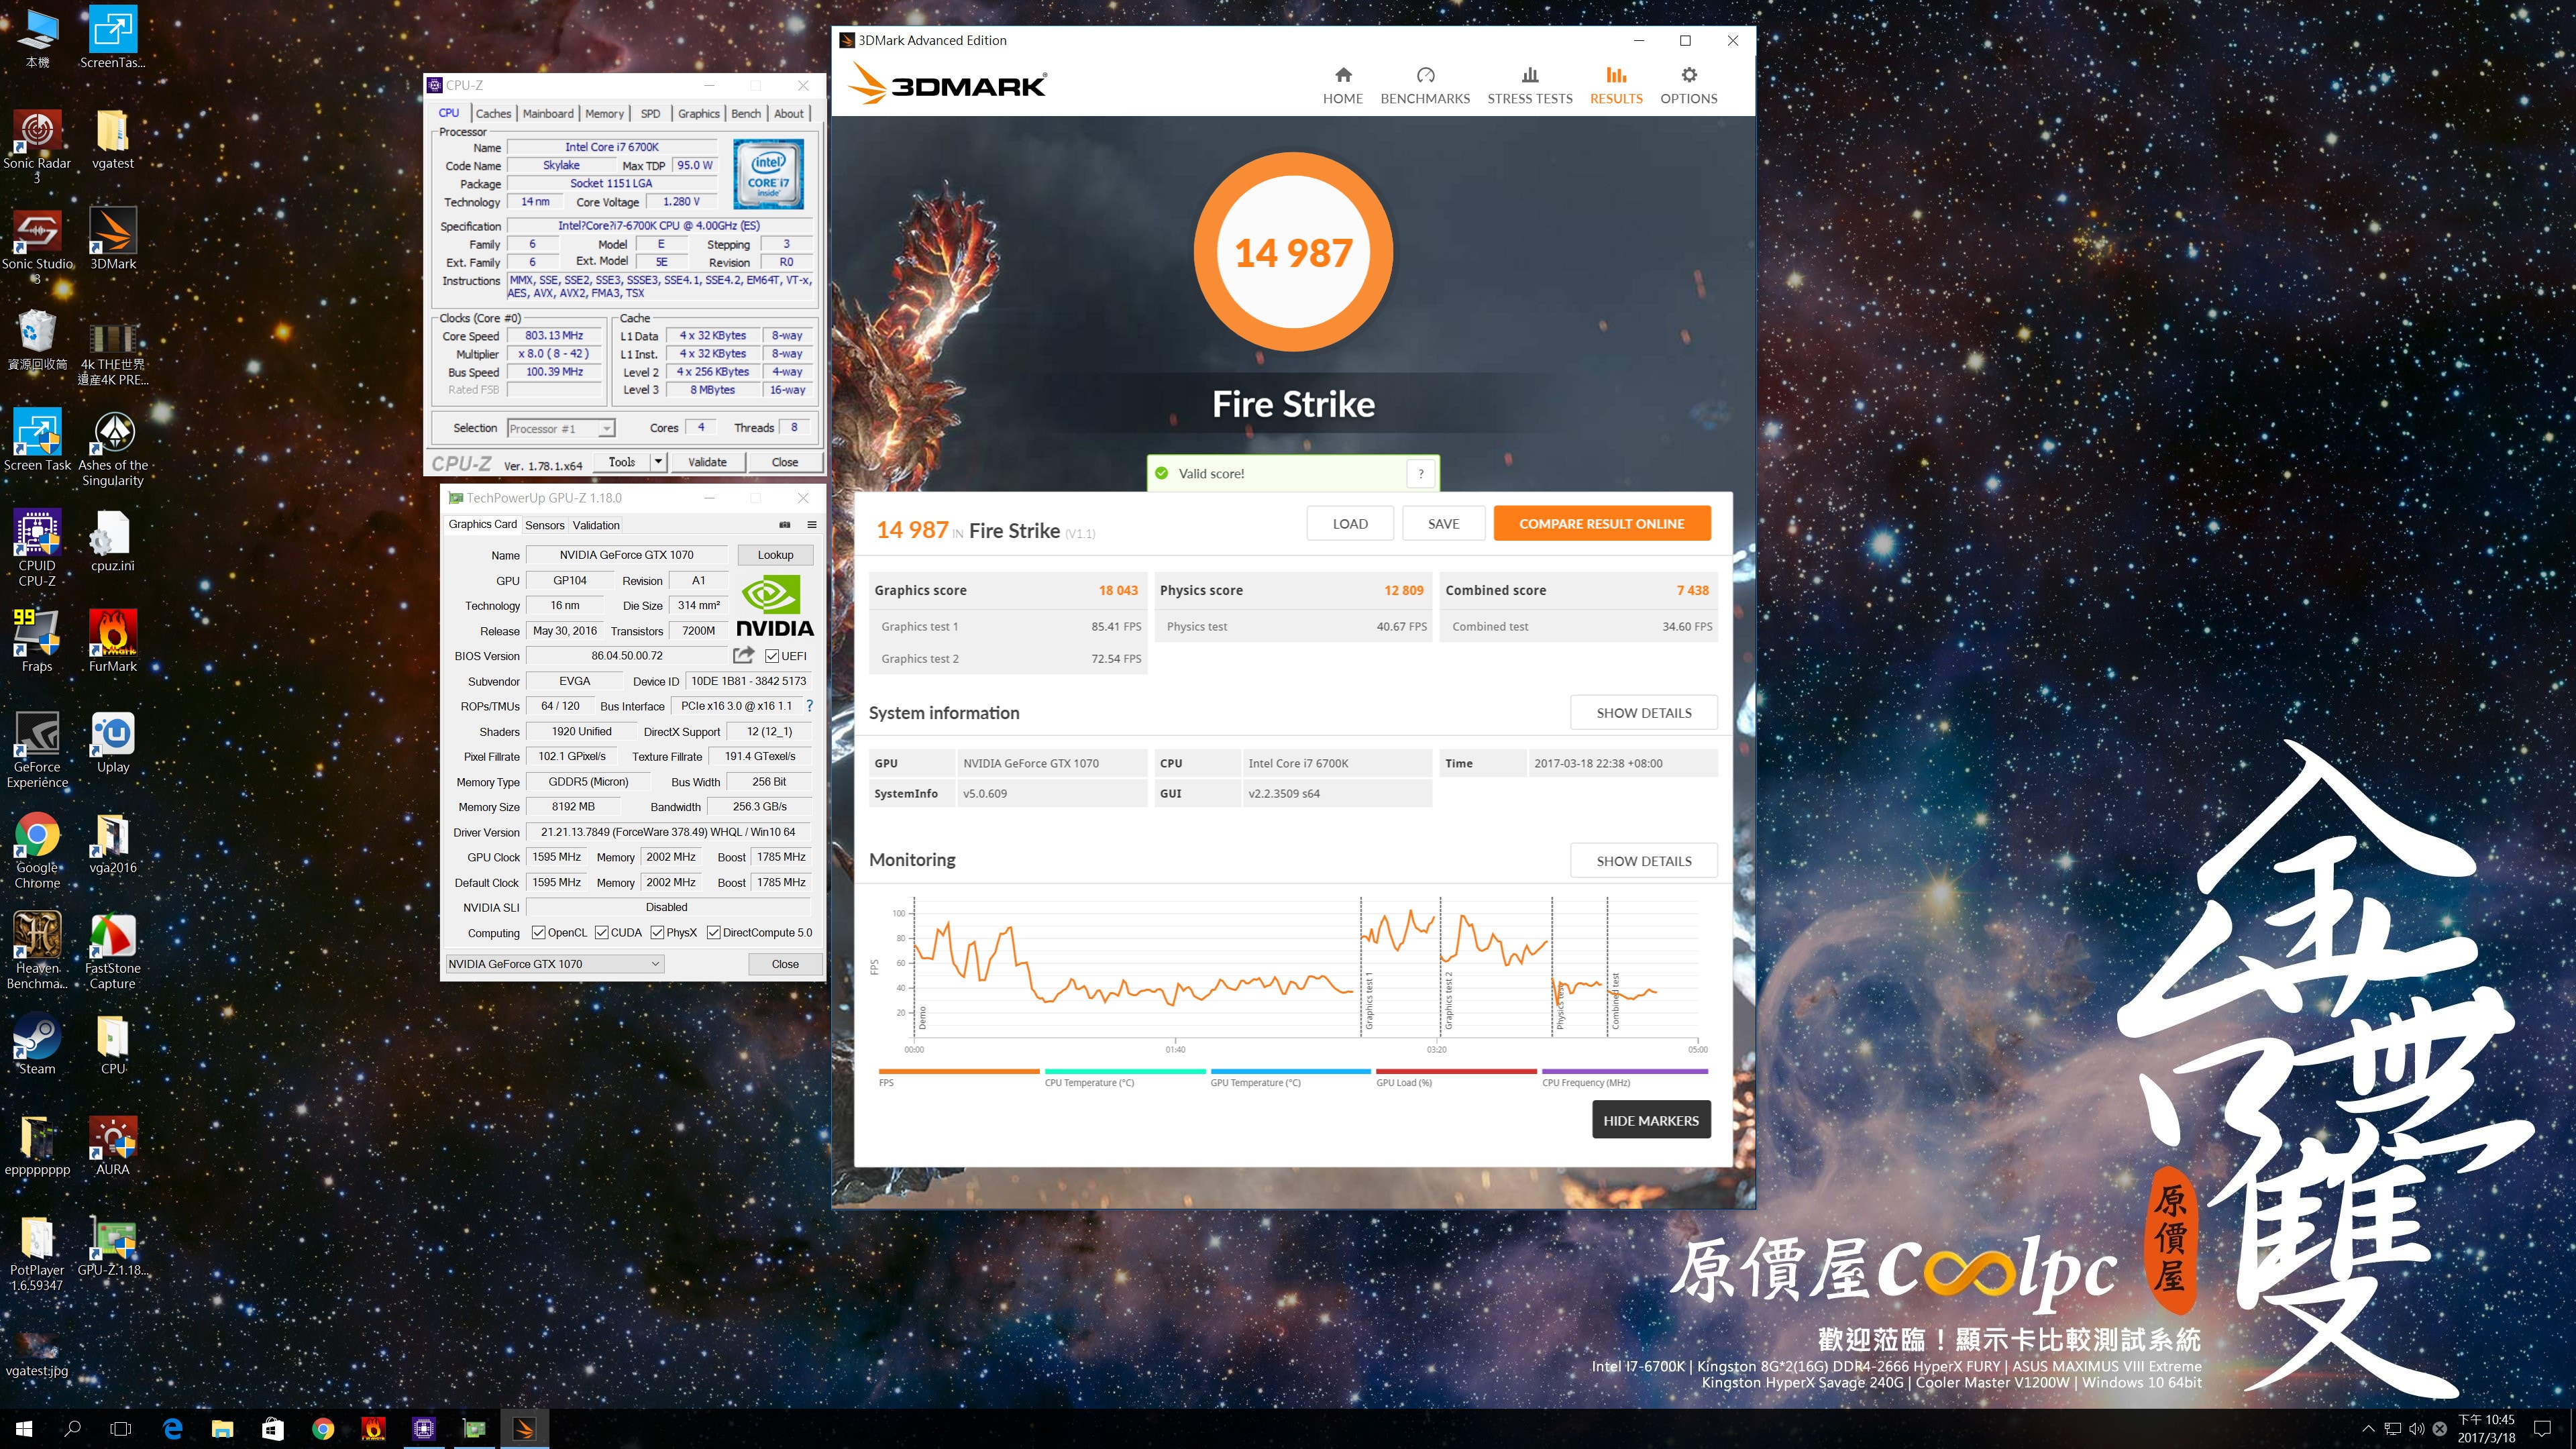Open Processor #1 selection dropdown in CPU-Z
Image resolution: width=2576 pixels, height=1449 pixels.
point(561,429)
